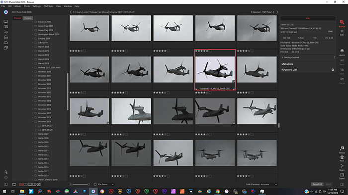Expand the Huntington Beach 2018 folder

pyautogui.click(x=32, y=34)
